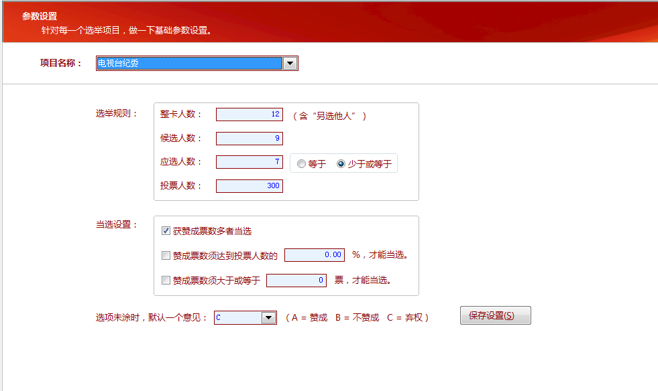Click the A/B/C option legend text
Screen dimensions: 658x391
click(x=357, y=318)
